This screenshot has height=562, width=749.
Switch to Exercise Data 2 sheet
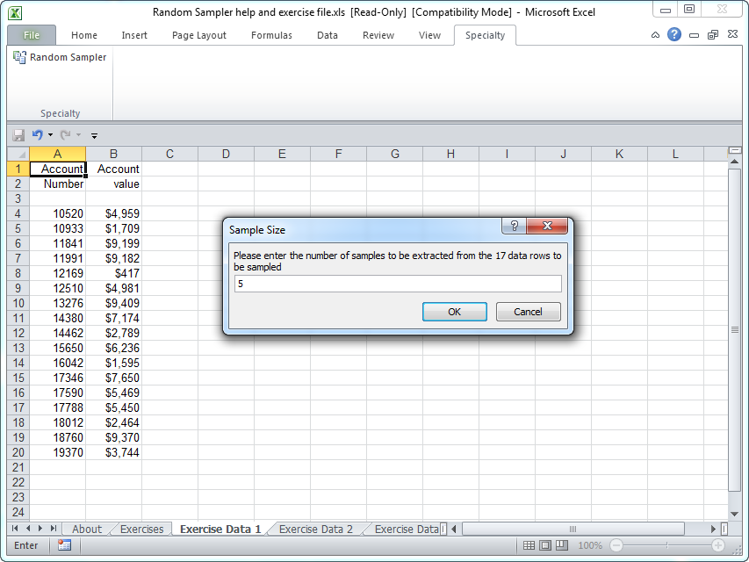click(x=315, y=529)
